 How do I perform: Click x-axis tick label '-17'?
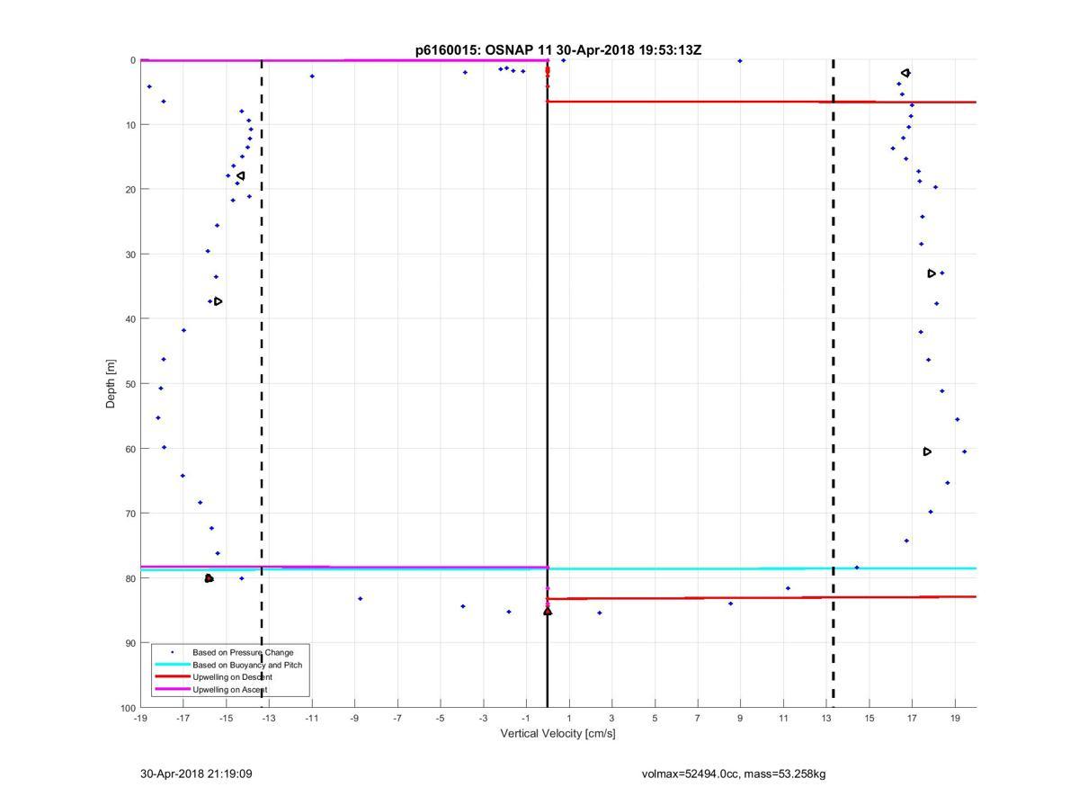(x=183, y=719)
